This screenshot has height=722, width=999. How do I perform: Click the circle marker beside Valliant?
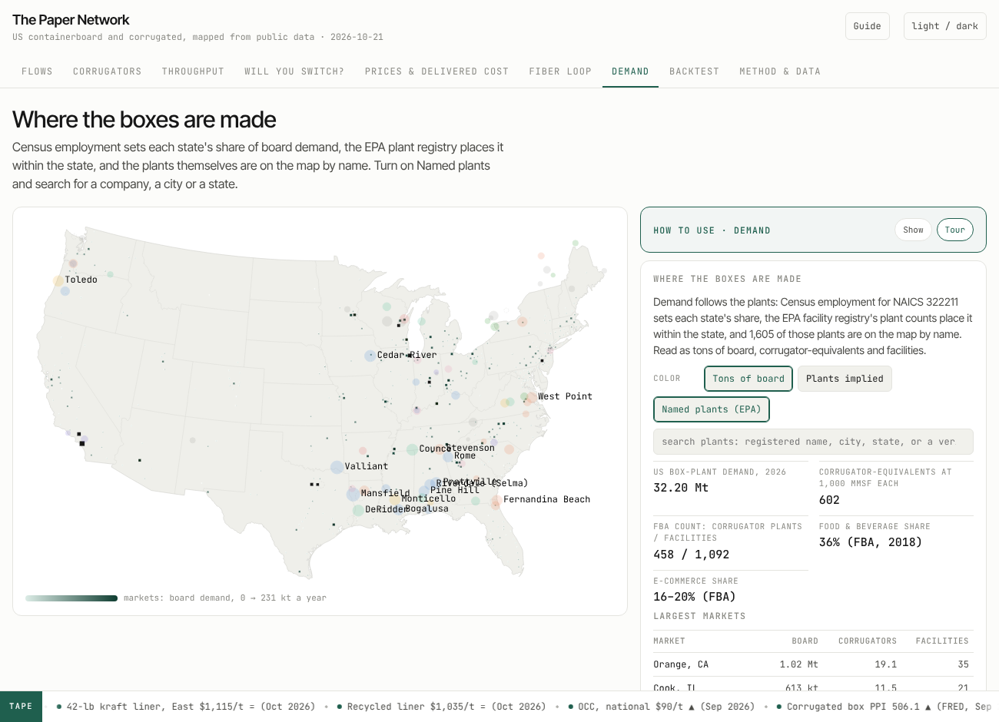click(x=337, y=466)
